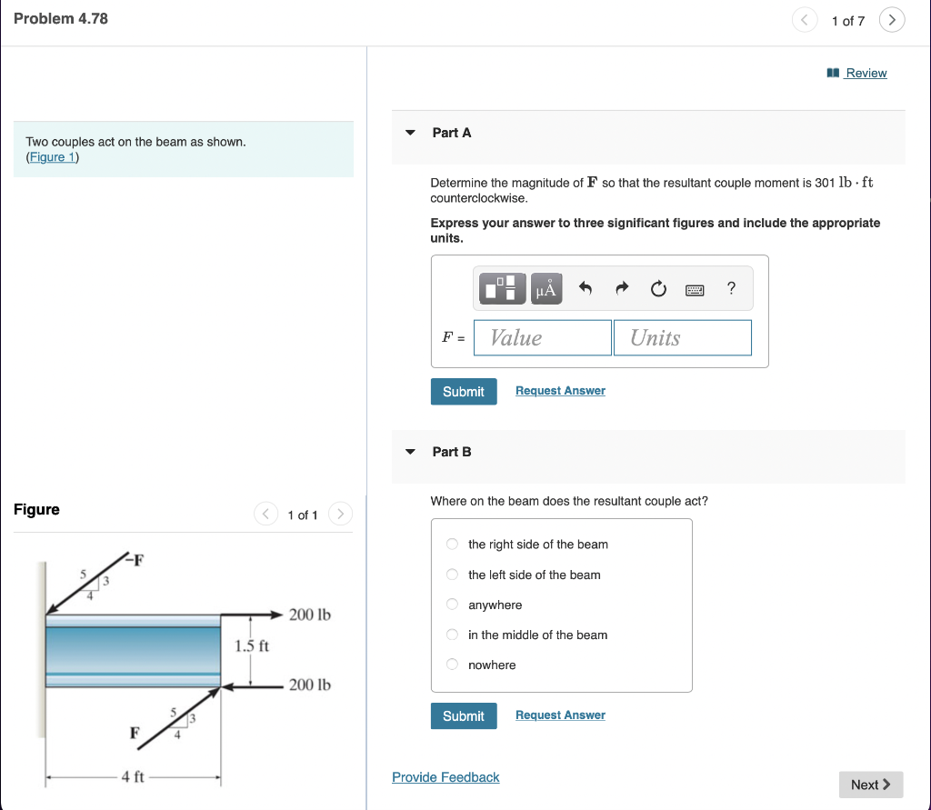Click inside the Value input field
The width and height of the screenshot is (931, 810).
coord(542,337)
